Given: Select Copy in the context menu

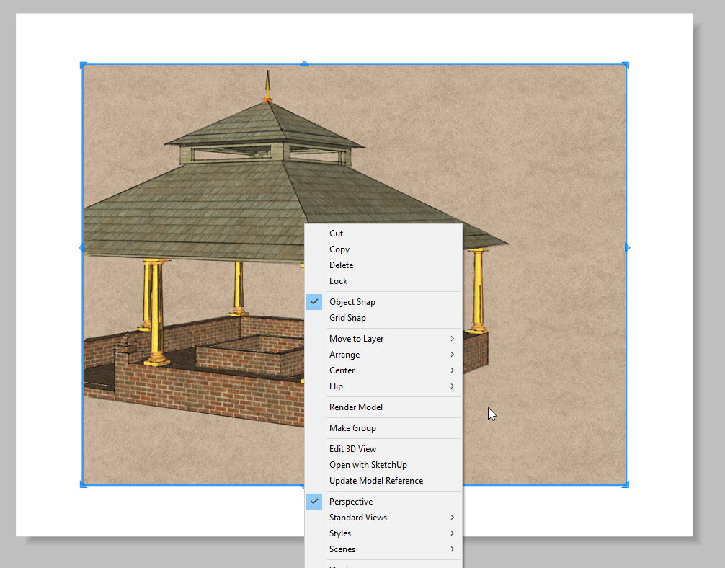Looking at the screenshot, I should point(339,249).
